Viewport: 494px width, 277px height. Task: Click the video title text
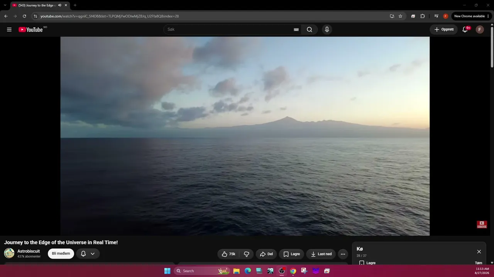(61, 242)
